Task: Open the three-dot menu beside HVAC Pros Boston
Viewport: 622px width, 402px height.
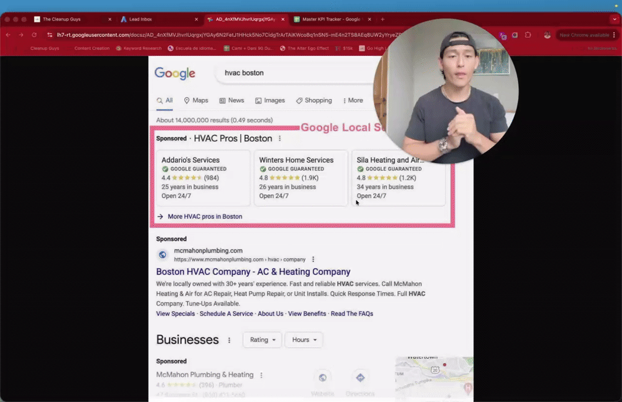Action: [279, 138]
